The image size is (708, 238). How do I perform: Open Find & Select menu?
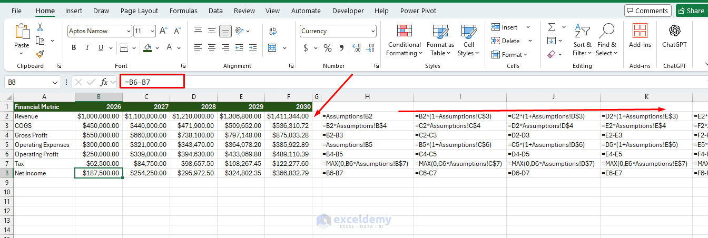click(x=606, y=41)
